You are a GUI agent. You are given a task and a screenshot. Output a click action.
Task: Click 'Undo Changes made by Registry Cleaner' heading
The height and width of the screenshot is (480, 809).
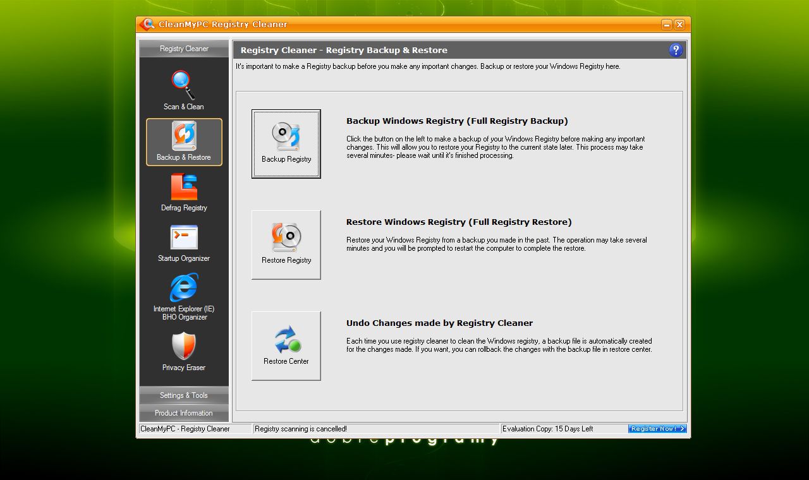click(x=439, y=323)
